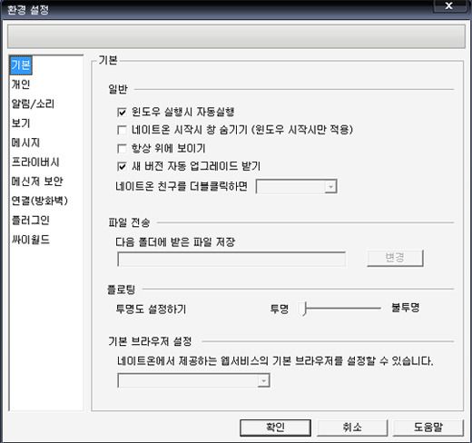
Task: Toggle 새 버전 자동 업그레이드 받기 checkbox
Action: click(x=122, y=166)
